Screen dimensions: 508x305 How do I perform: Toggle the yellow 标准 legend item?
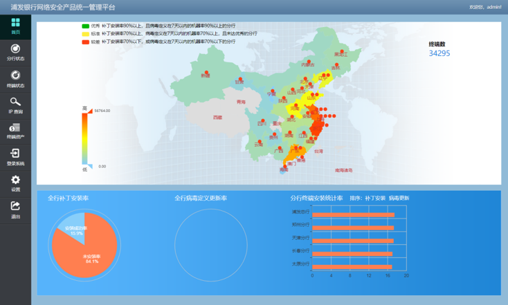coord(86,34)
